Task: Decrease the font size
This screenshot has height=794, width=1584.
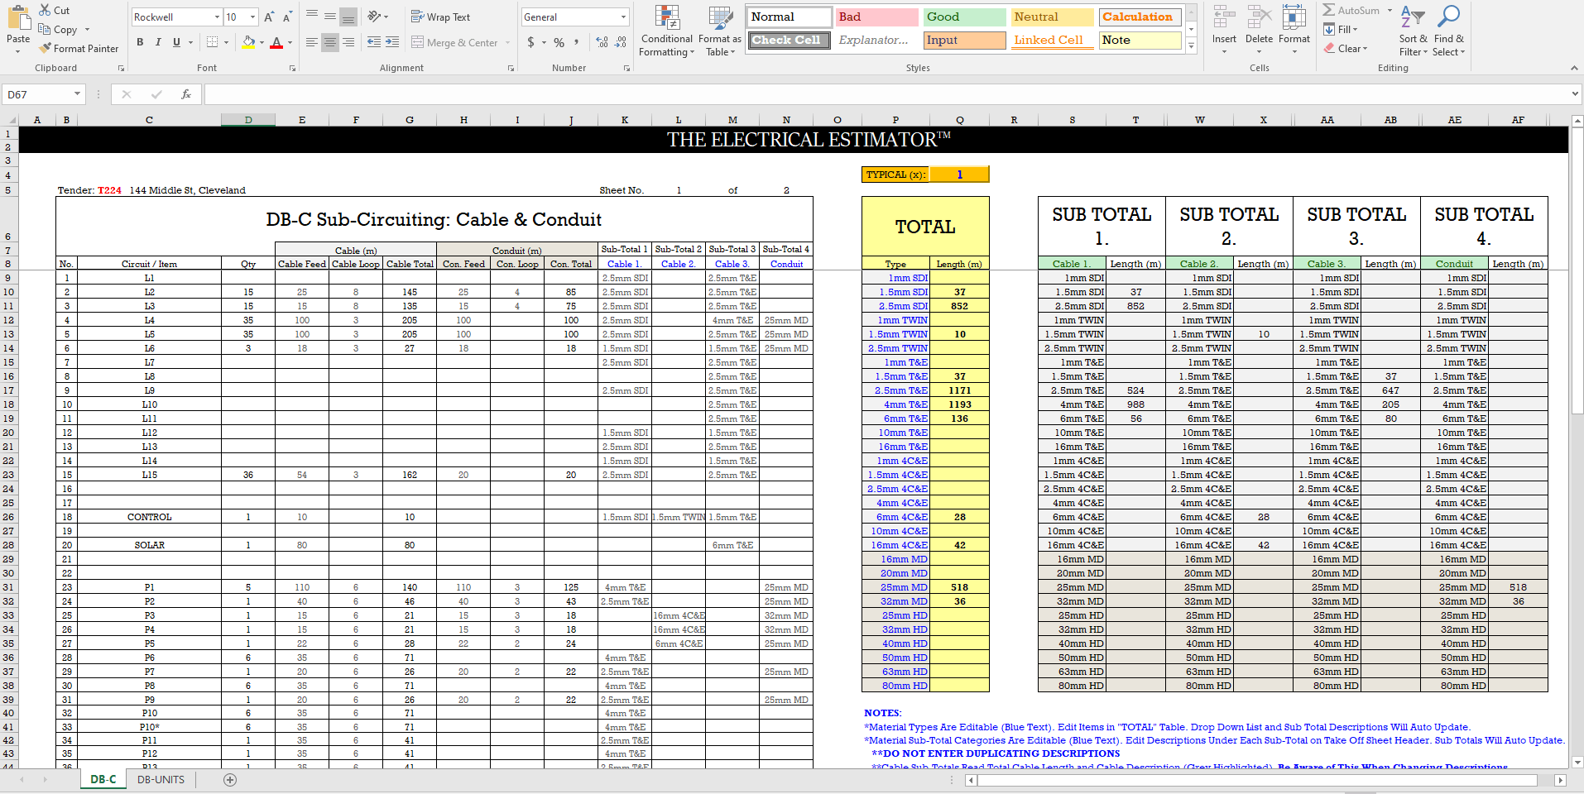Action: 287,17
